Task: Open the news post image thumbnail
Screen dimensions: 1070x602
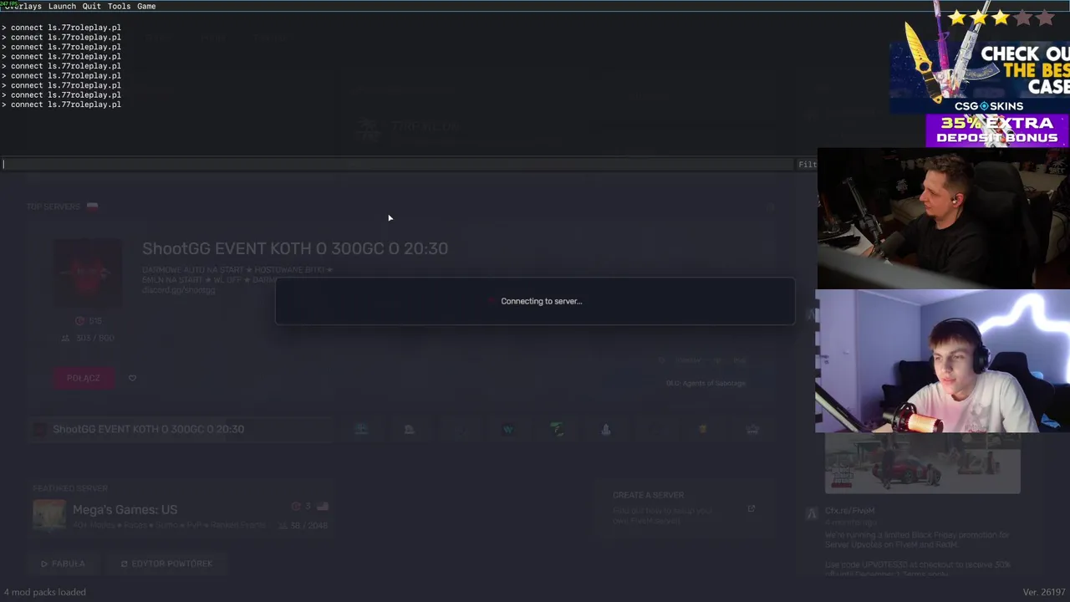Action: [922, 465]
